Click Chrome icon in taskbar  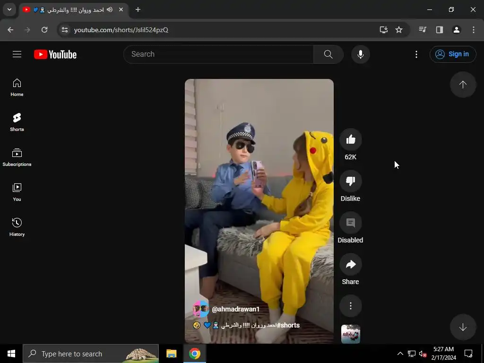coord(194,354)
